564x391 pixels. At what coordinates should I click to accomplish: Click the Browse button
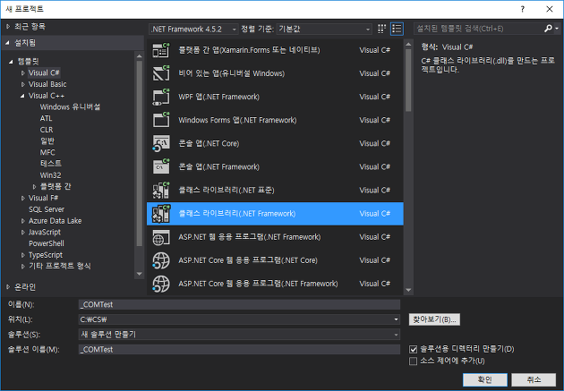click(434, 319)
